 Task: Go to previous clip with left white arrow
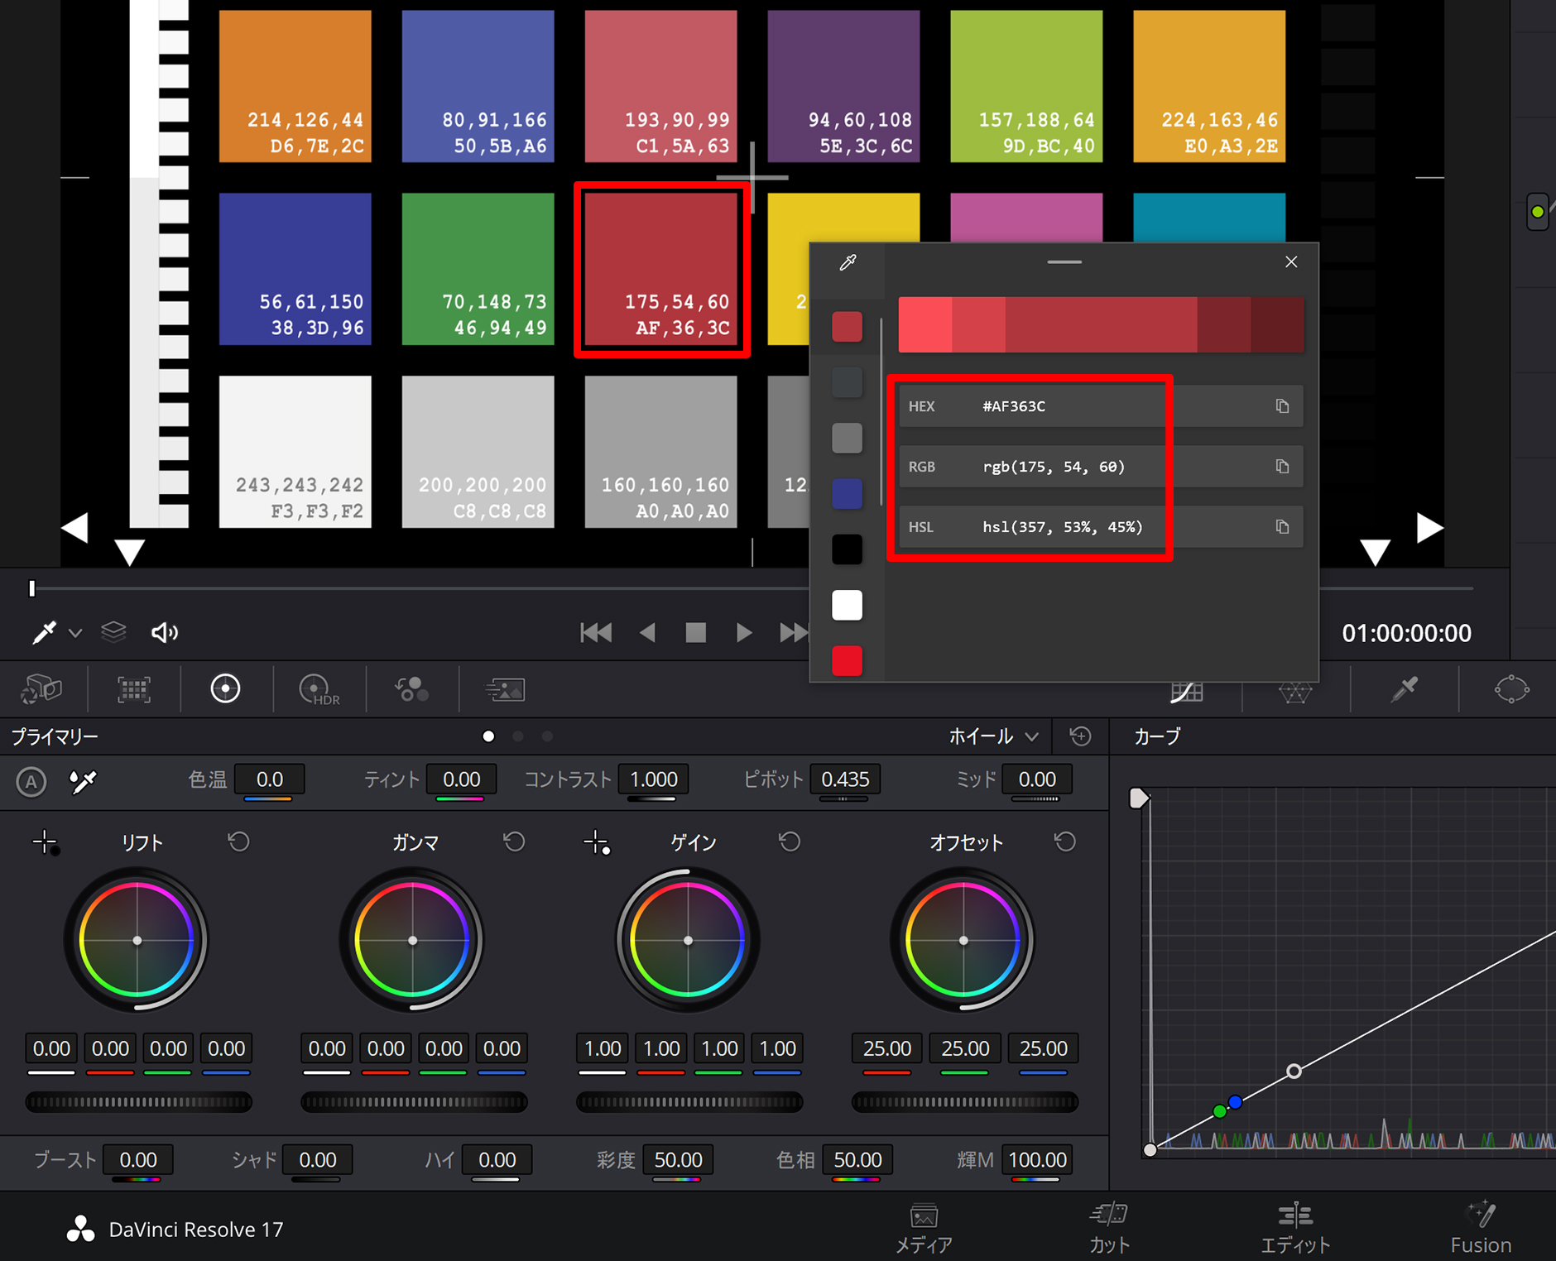[x=75, y=527]
